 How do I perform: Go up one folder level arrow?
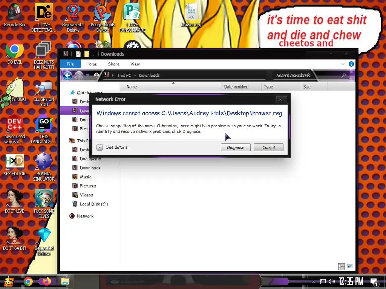(x=96, y=75)
